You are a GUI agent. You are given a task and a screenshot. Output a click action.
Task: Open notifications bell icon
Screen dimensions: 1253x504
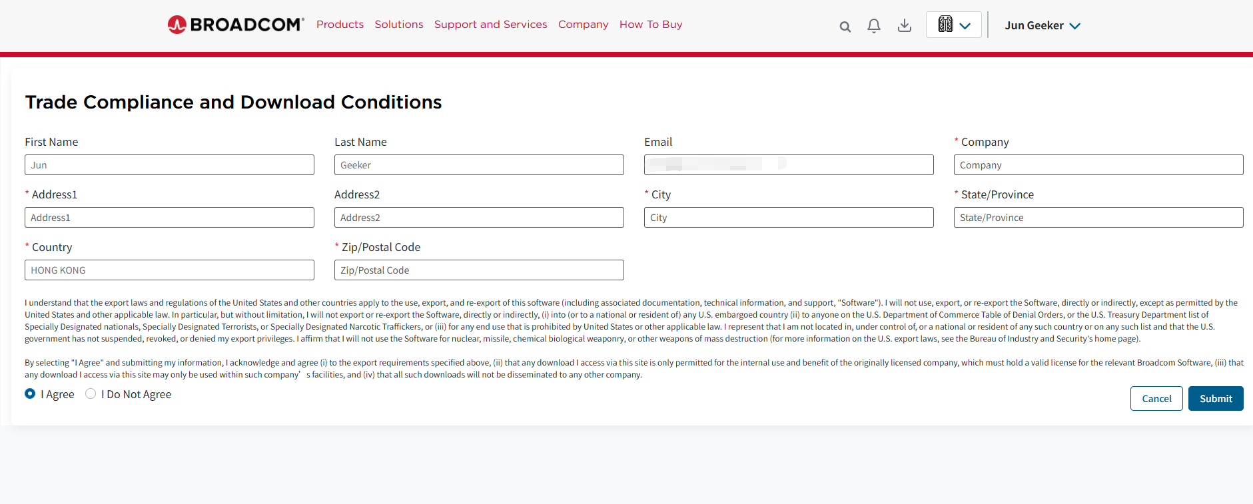click(x=874, y=26)
